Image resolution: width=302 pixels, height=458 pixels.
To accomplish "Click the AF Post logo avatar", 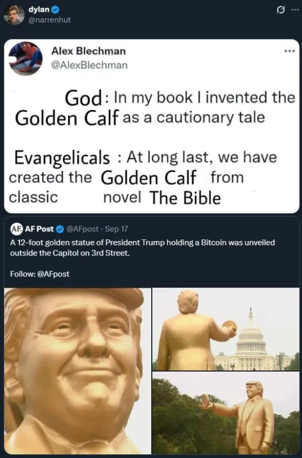I will (x=17, y=229).
